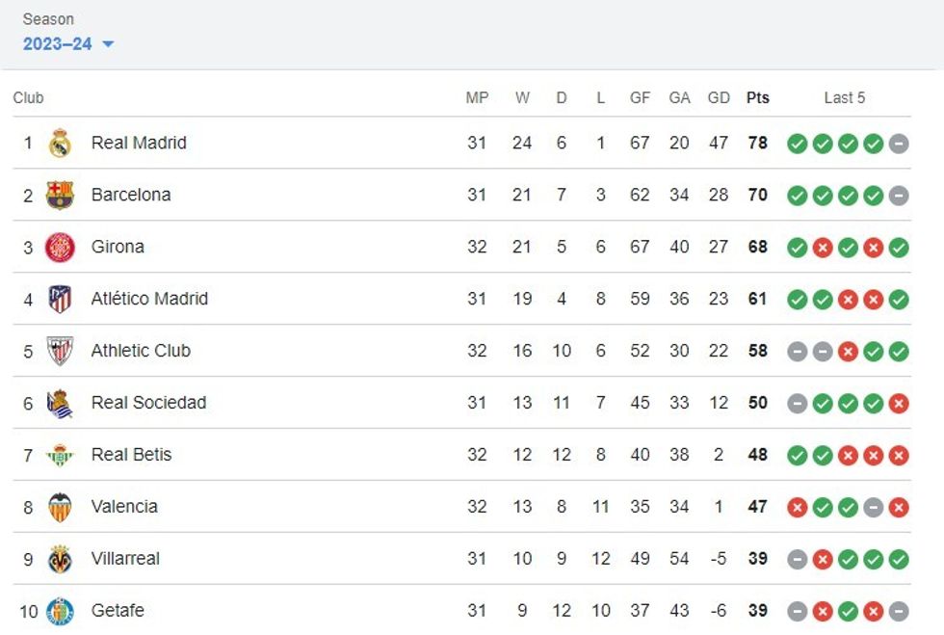Click the Getafe club crest
Viewport: 944px width, 635px height.
pyautogui.click(x=61, y=611)
